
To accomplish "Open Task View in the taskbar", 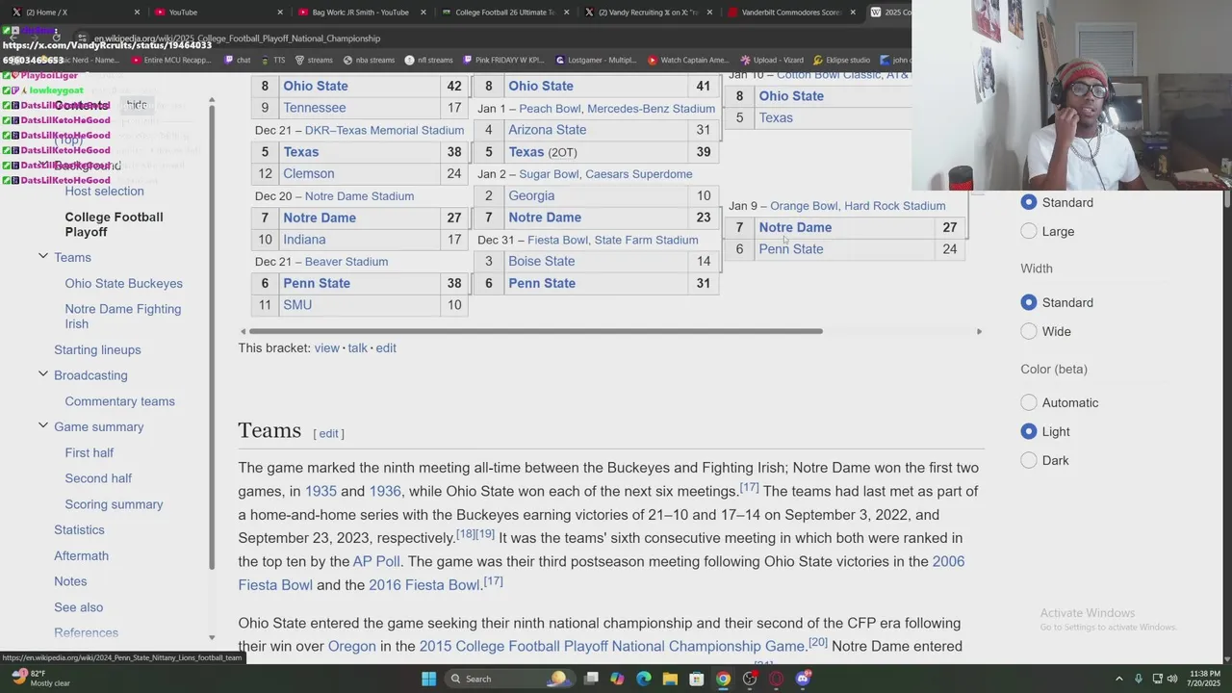I will [591, 679].
